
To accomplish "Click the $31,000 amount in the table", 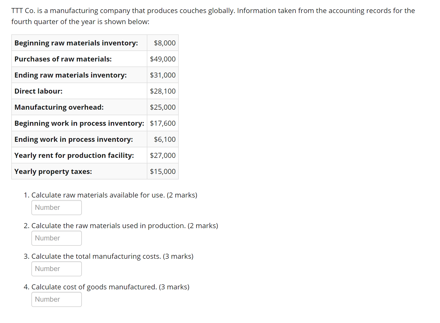I will [x=163, y=75].
